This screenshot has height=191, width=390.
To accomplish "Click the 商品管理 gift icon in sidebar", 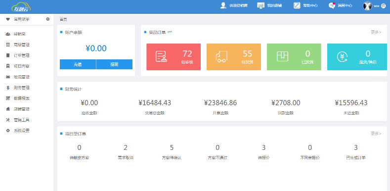I will point(8,45).
